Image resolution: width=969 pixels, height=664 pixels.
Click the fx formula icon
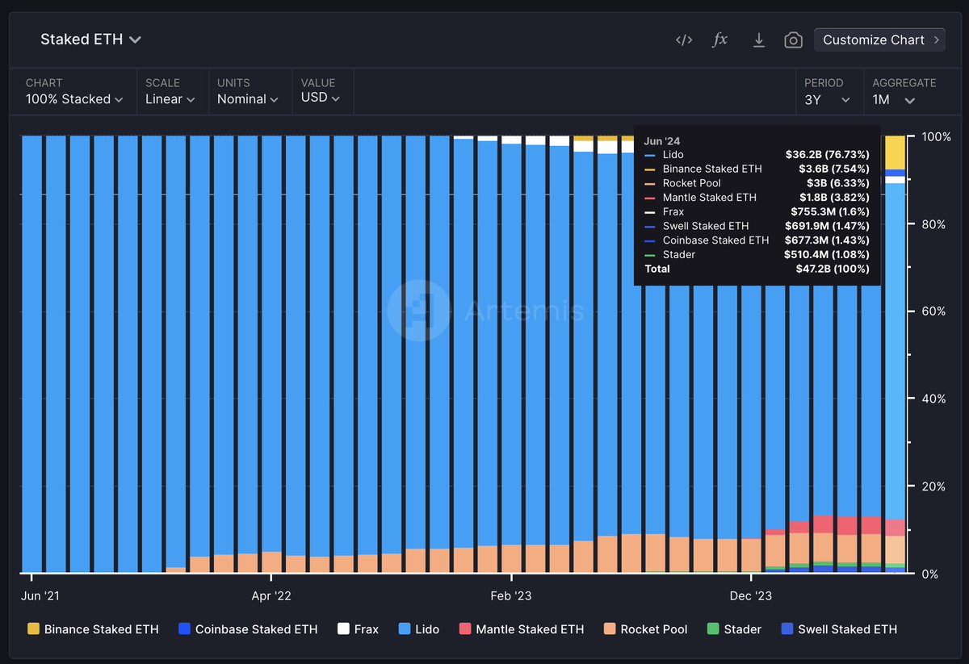pyautogui.click(x=719, y=39)
